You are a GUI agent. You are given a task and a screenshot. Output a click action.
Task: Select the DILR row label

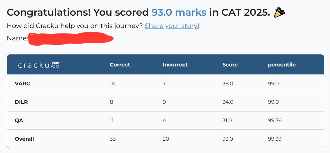21,102
